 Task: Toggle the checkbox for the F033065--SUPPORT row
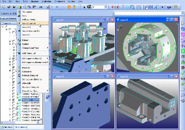[14, 103]
